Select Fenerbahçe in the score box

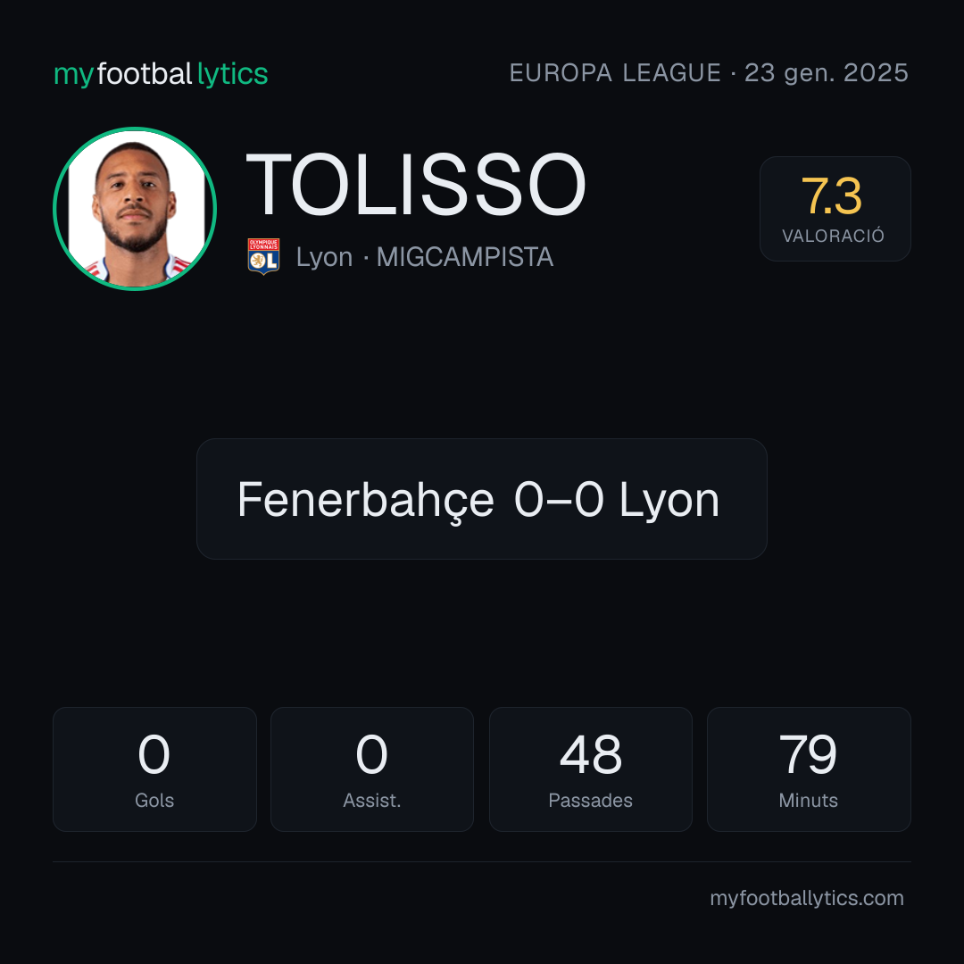[x=366, y=500]
